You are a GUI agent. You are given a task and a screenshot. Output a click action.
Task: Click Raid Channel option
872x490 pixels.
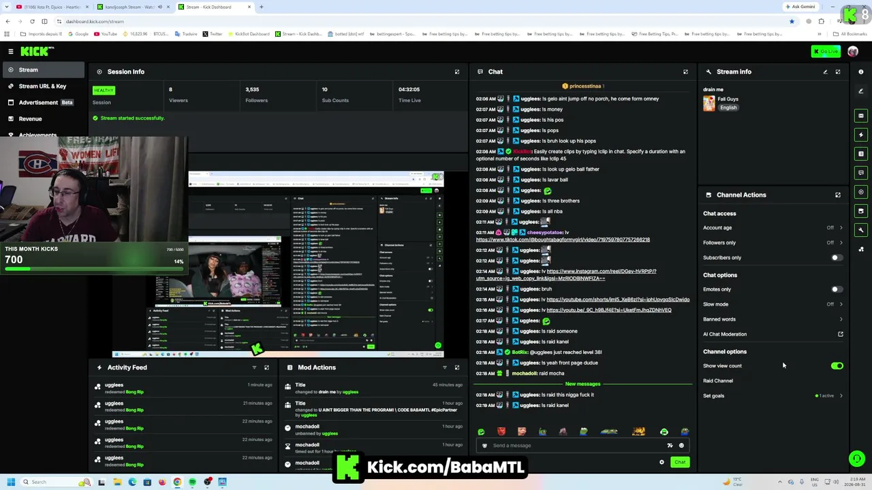[718, 381]
